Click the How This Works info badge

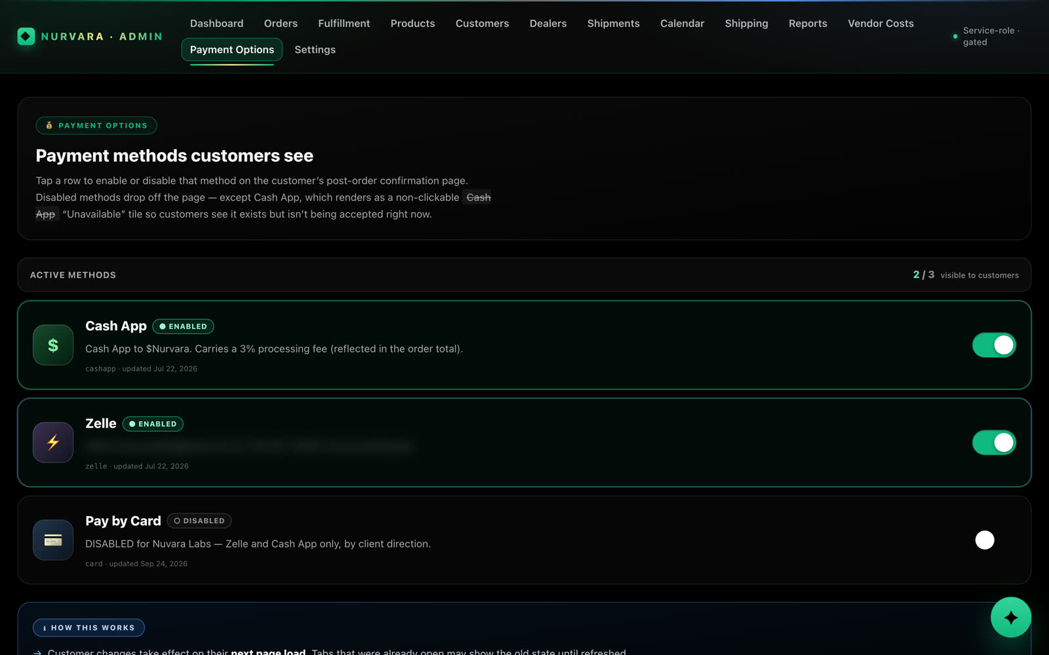[x=89, y=627]
